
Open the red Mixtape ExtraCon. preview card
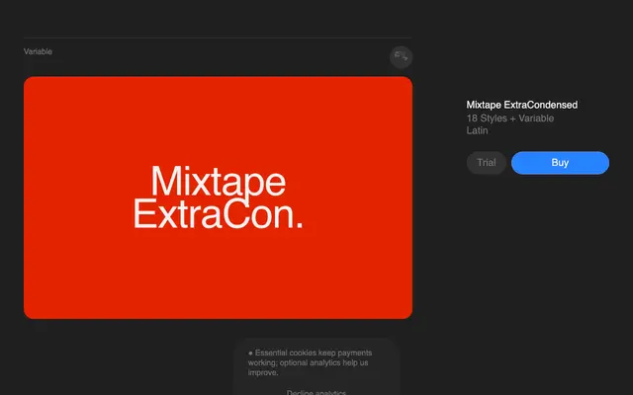(x=218, y=197)
